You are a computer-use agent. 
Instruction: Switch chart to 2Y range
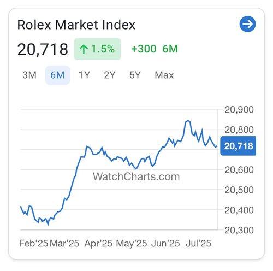pyautogui.click(x=110, y=75)
